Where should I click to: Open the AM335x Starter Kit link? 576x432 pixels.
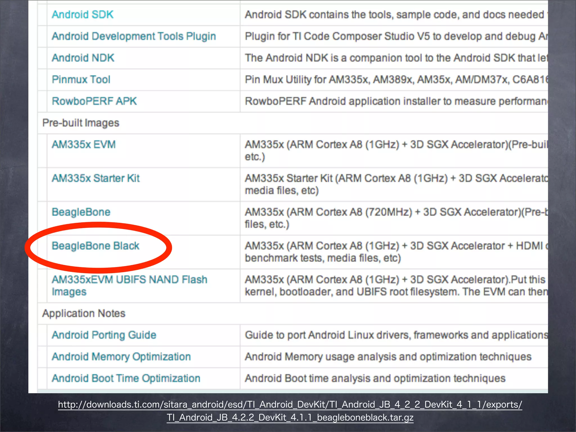[96, 178]
